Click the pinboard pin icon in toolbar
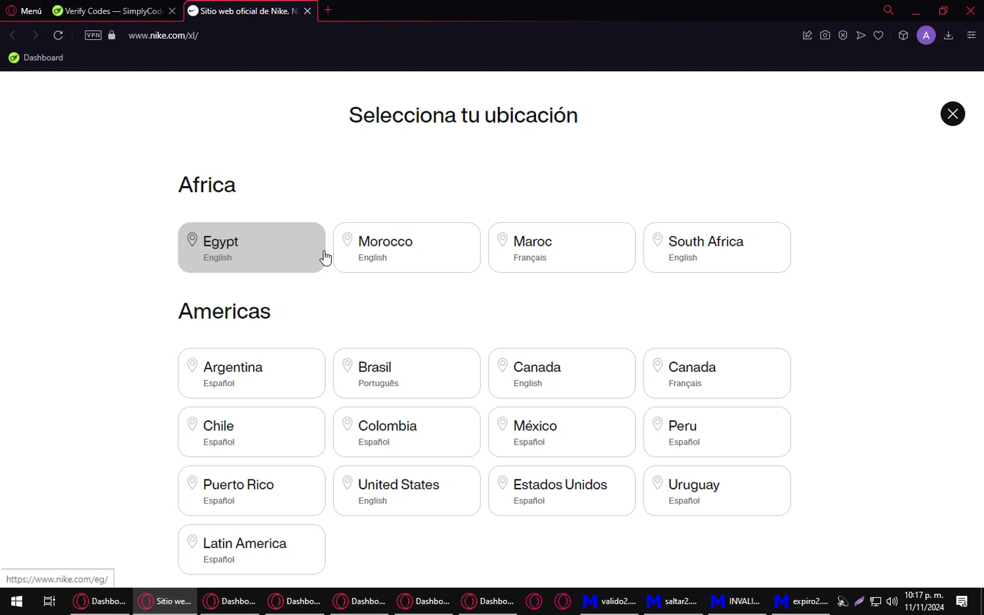 [807, 35]
